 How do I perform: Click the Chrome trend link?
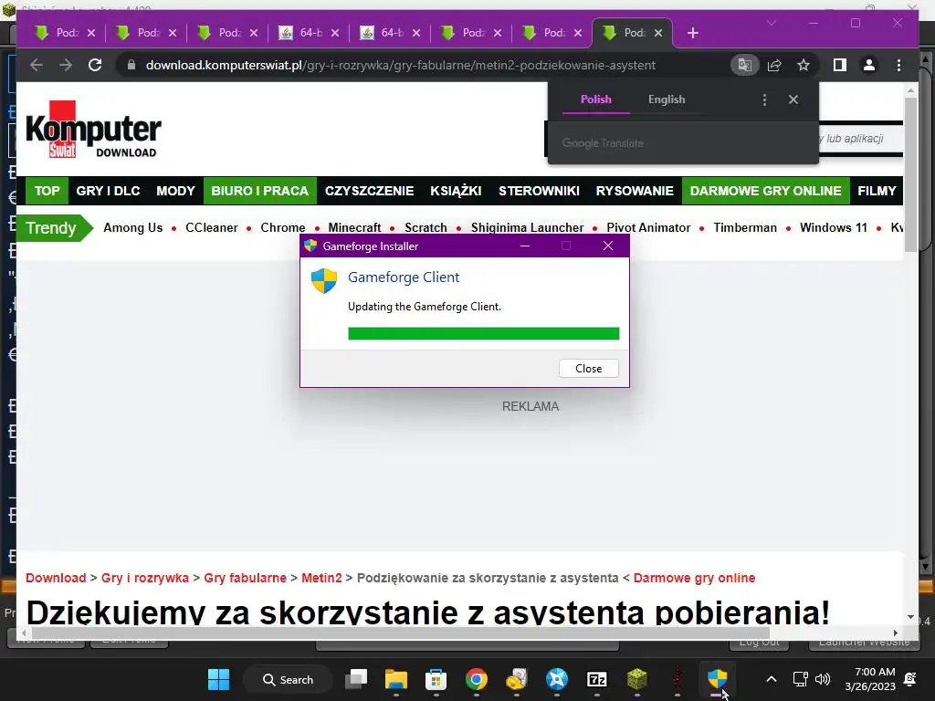[283, 227]
